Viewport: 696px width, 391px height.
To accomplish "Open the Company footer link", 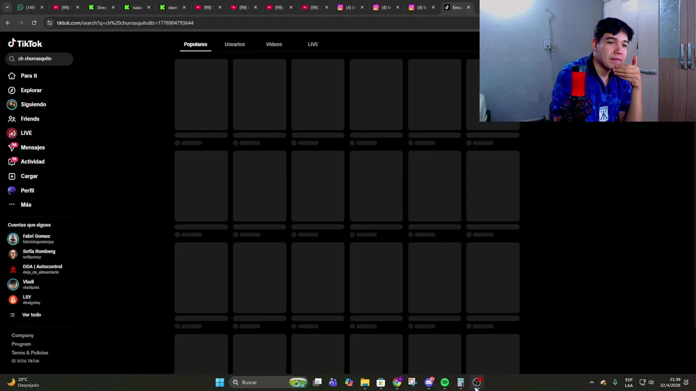I will pyautogui.click(x=22, y=336).
